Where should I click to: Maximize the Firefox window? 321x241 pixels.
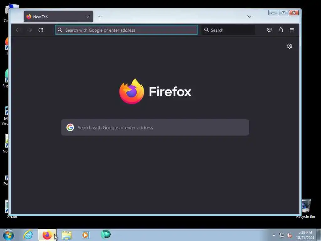(x=283, y=13)
